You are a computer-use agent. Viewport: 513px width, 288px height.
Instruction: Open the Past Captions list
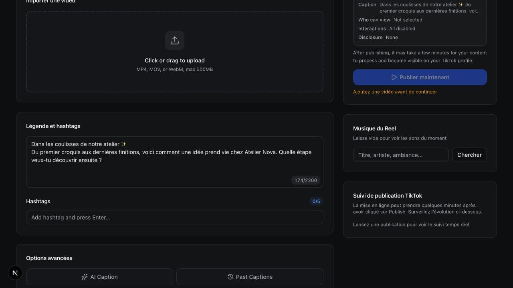[x=250, y=277]
